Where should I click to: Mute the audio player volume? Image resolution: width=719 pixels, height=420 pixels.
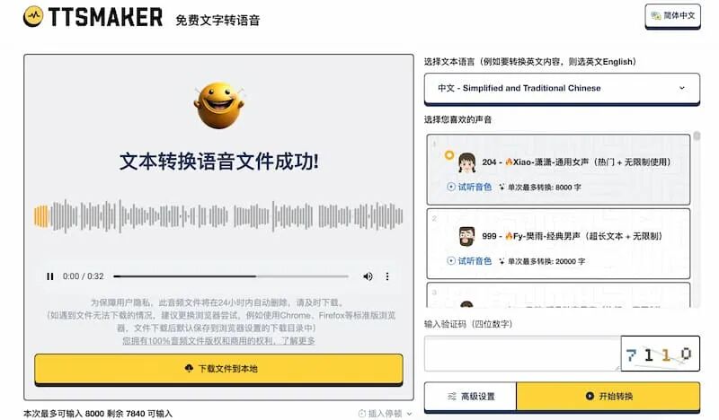coord(368,276)
